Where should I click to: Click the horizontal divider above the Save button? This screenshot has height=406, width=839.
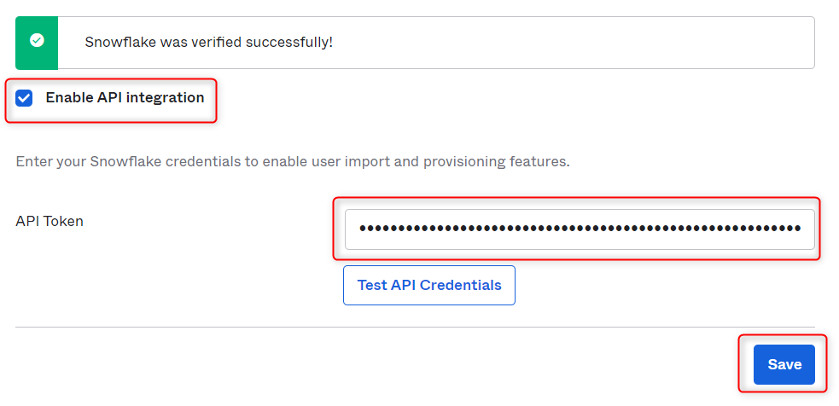[x=415, y=327]
